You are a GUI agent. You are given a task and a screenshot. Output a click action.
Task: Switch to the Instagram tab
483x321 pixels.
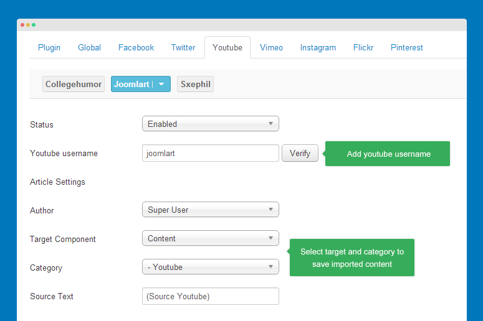coord(318,48)
